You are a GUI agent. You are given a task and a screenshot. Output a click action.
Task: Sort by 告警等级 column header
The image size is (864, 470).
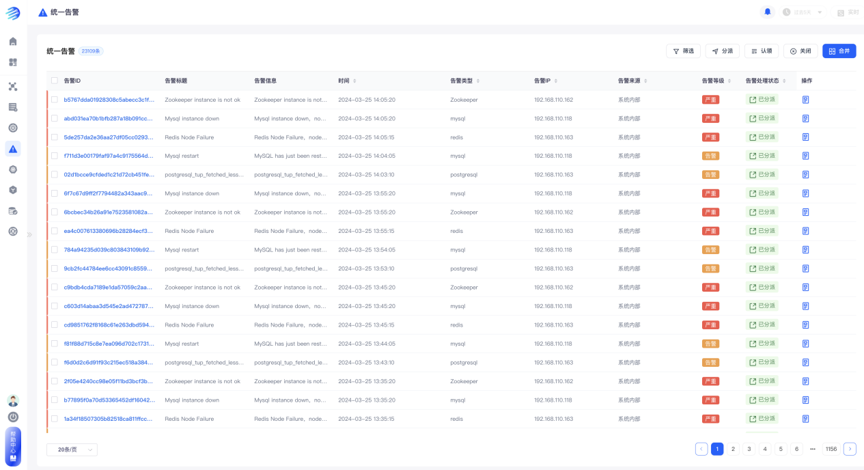point(716,81)
